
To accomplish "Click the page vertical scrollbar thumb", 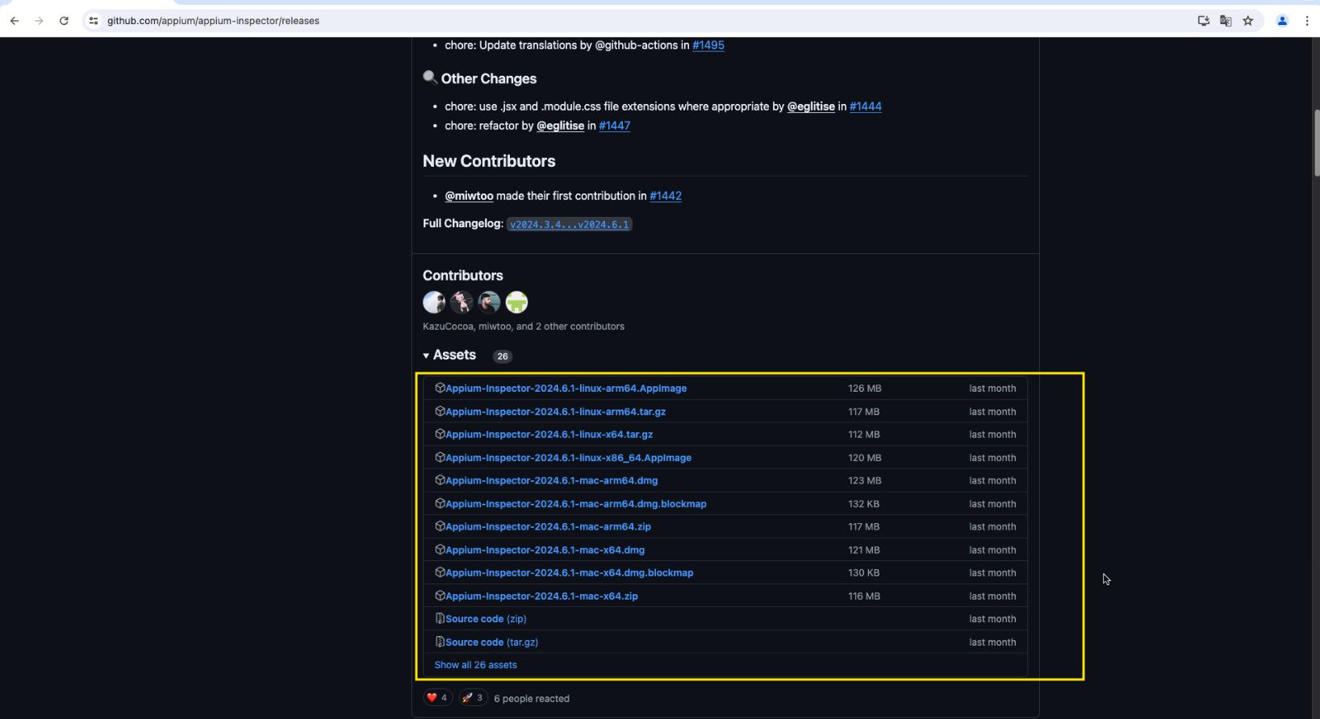I will pyautogui.click(x=1316, y=143).
